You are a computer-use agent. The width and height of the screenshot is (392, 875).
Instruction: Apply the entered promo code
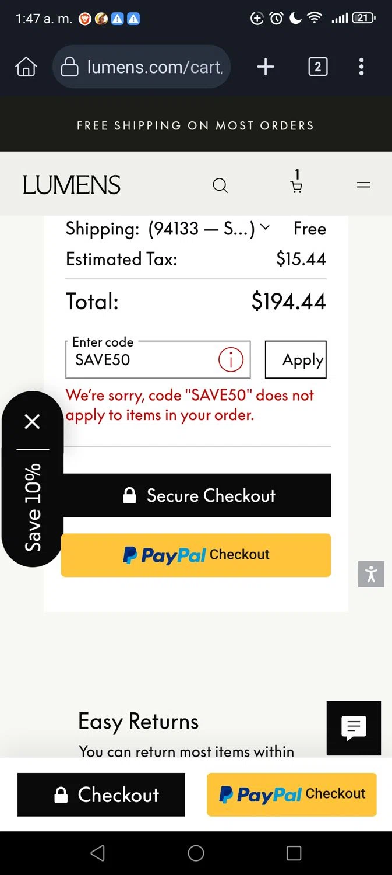coord(296,360)
